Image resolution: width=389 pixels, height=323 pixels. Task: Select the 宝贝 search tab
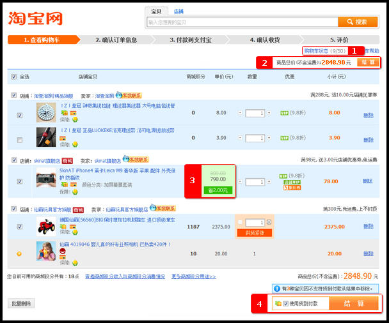click(156, 11)
